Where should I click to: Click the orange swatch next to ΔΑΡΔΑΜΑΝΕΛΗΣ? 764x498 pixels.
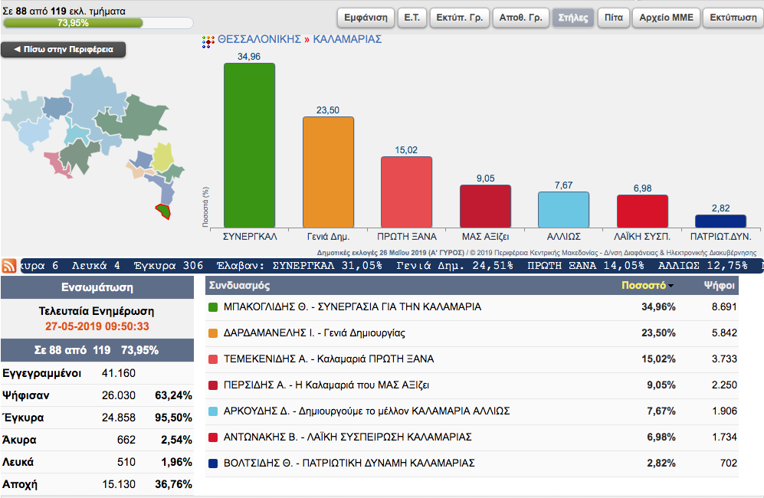pos(215,333)
